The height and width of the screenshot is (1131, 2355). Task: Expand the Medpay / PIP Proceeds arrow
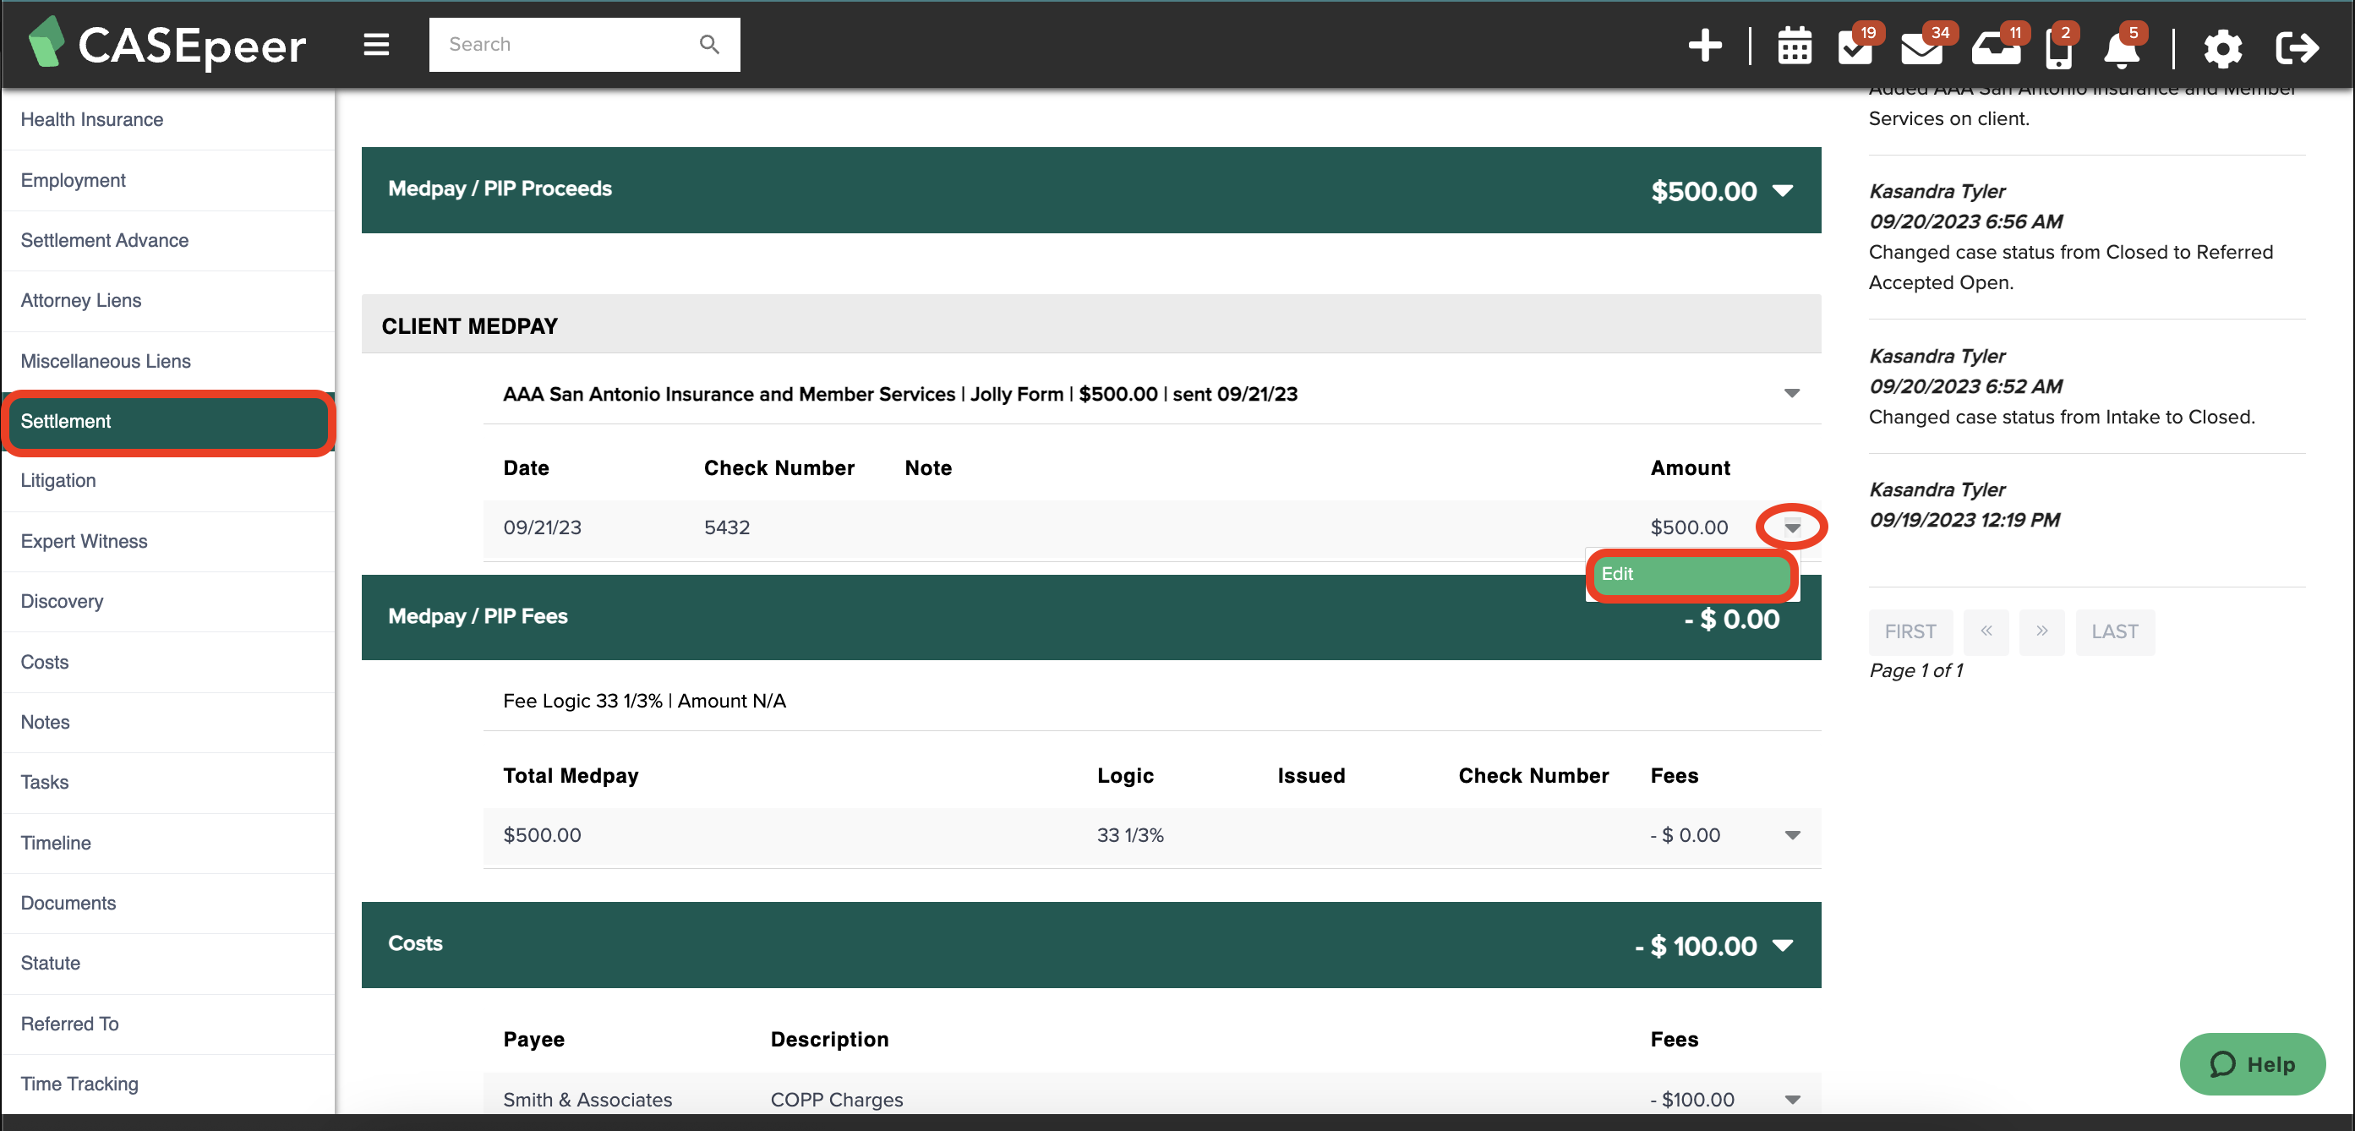click(1782, 190)
